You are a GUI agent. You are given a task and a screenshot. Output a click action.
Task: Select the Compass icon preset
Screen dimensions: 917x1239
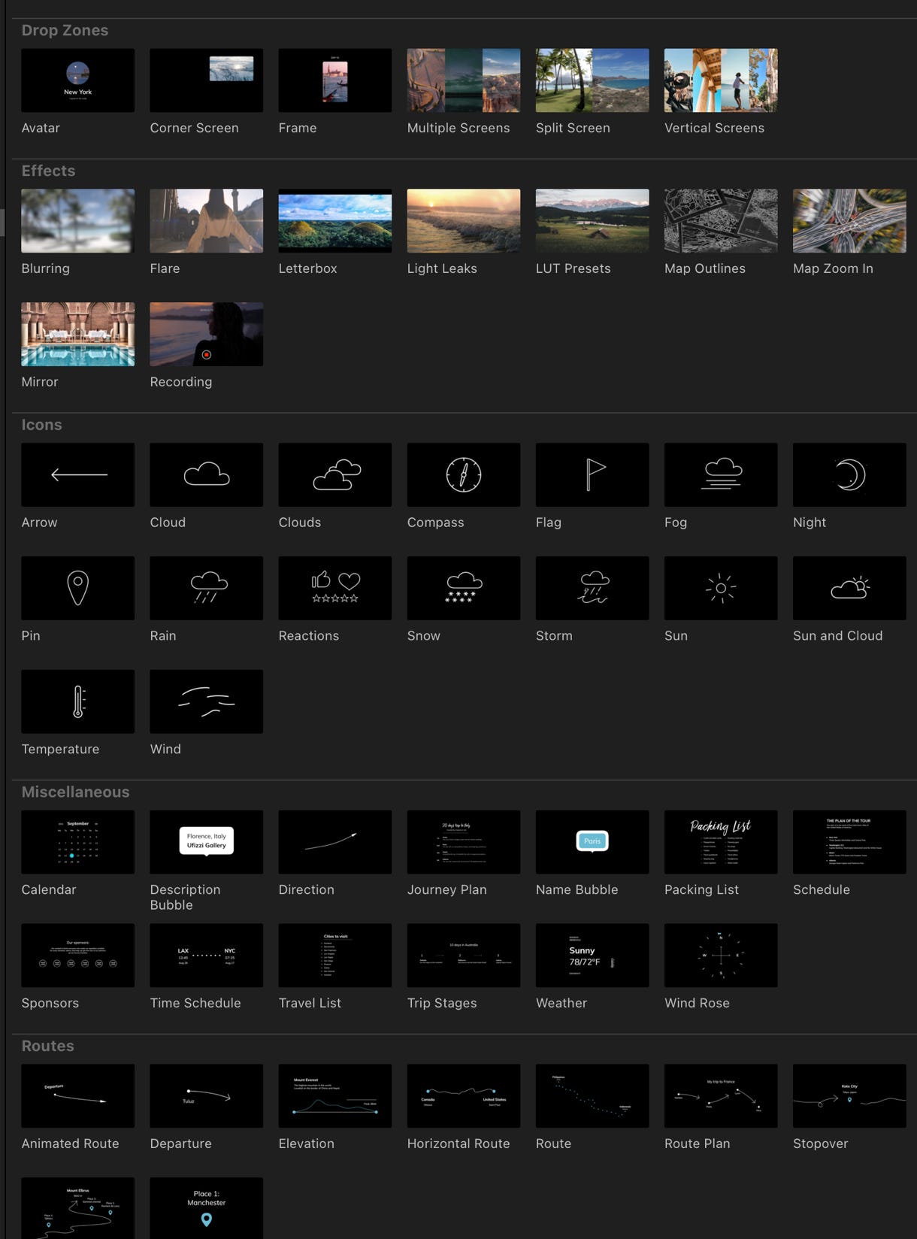click(x=463, y=474)
